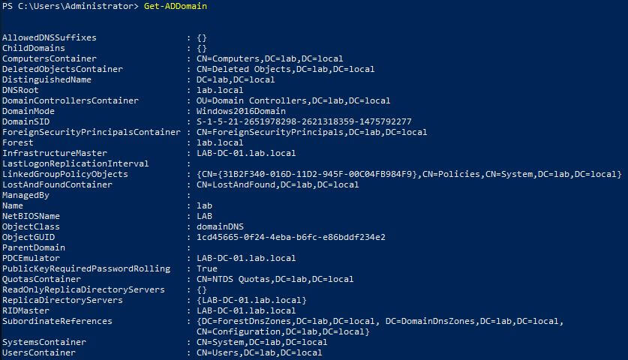Click the RIDMaster LAB-DC-01.lab.local value
628x360 pixels.
(246, 310)
